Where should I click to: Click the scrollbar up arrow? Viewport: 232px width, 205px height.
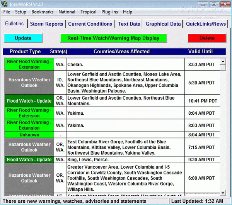[x=223, y=61]
